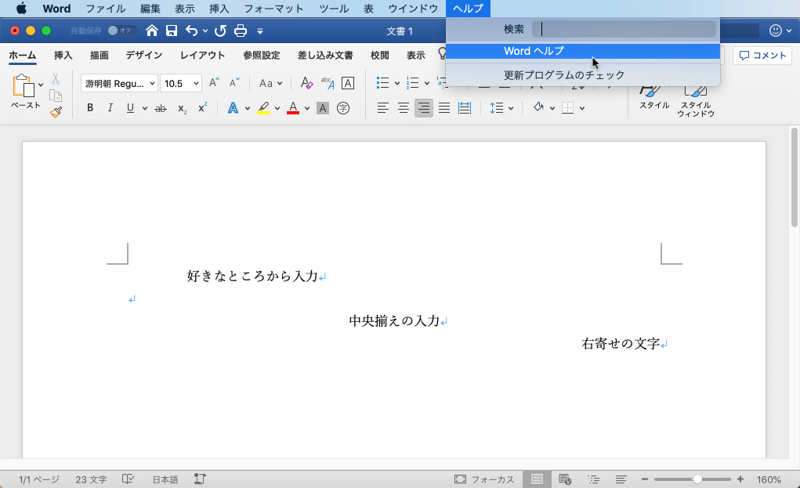Apply red font color
The image size is (800, 488).
[293, 108]
